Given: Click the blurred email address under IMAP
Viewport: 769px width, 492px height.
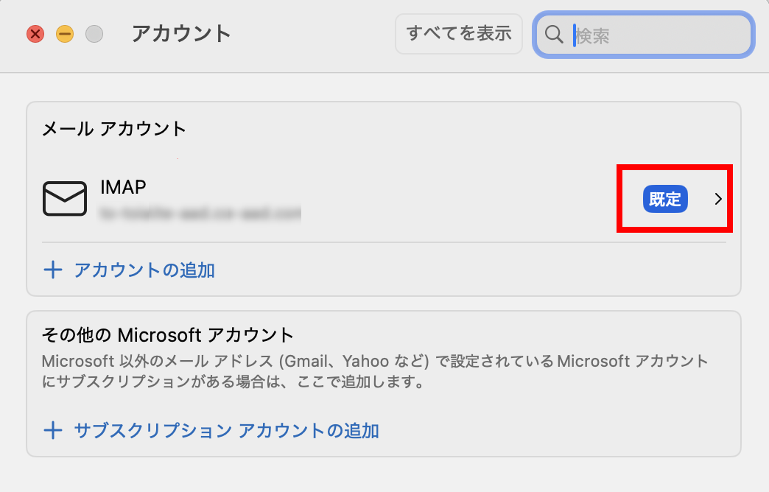Looking at the screenshot, I should 200,213.
